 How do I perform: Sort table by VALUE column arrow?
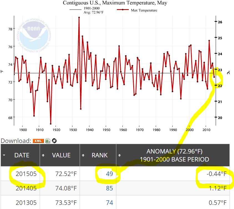(x=43, y=155)
